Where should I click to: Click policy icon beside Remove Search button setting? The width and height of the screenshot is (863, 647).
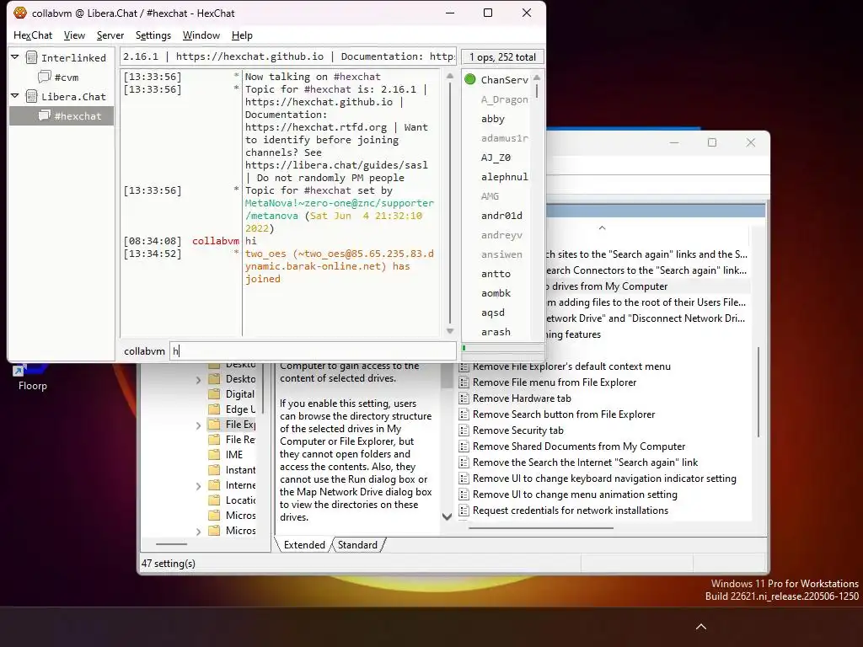[x=464, y=414]
